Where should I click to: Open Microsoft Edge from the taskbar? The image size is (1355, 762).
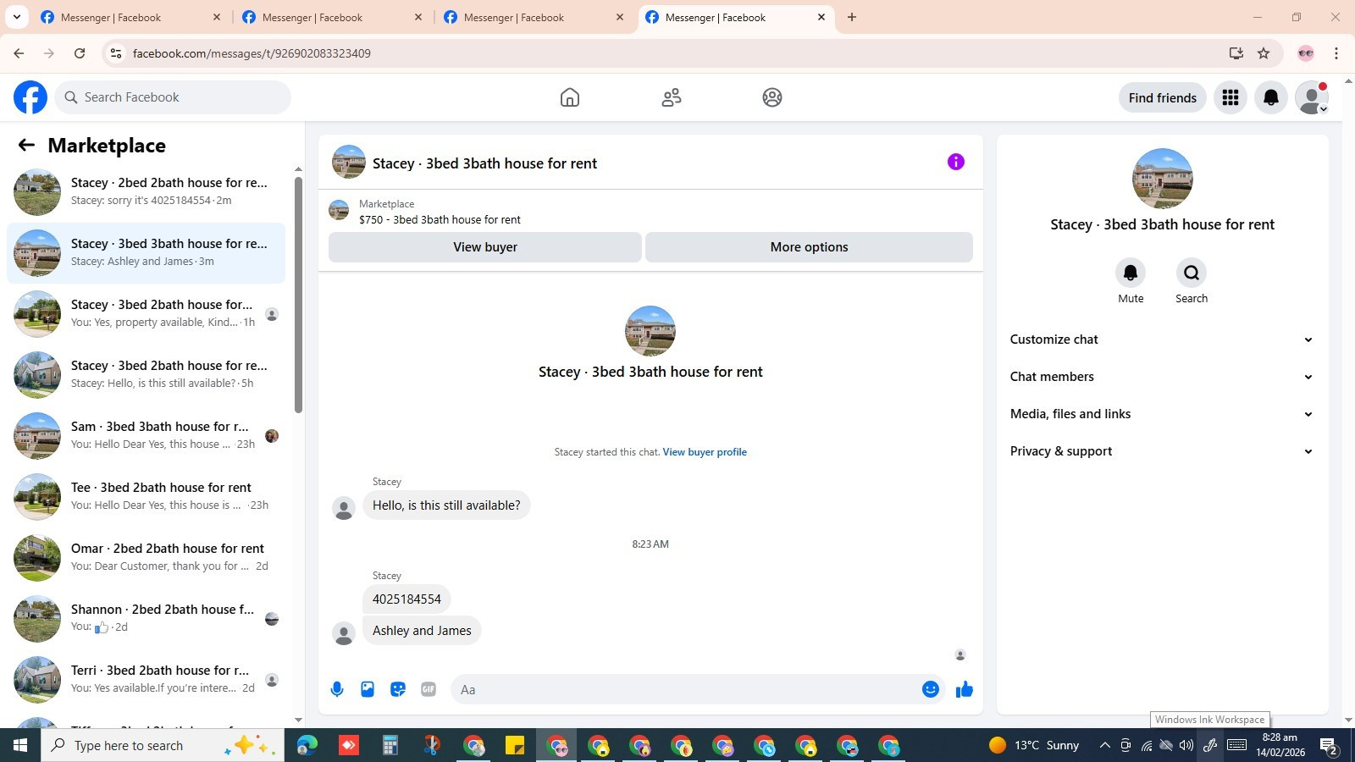coord(307,745)
